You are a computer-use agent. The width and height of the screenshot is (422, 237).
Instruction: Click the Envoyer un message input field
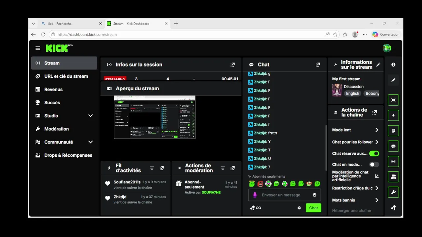coord(285,195)
